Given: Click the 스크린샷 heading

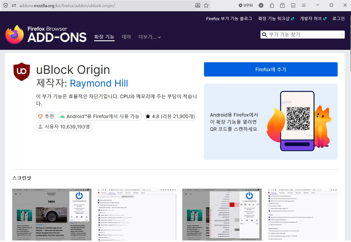Looking at the screenshot, I should coord(22,178).
